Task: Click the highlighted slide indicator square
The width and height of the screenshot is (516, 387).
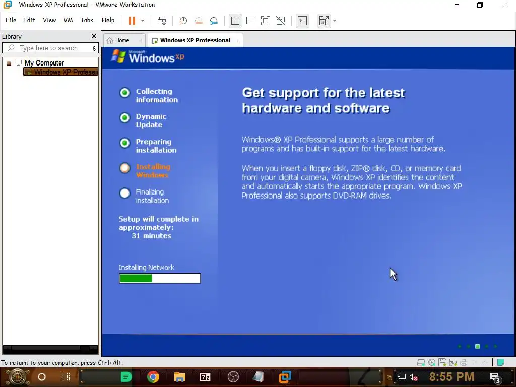Action: tap(477, 346)
